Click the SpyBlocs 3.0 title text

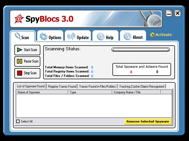(x=49, y=19)
